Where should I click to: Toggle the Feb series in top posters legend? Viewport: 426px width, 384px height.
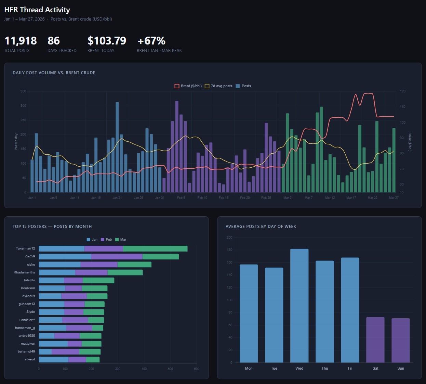(x=106, y=240)
